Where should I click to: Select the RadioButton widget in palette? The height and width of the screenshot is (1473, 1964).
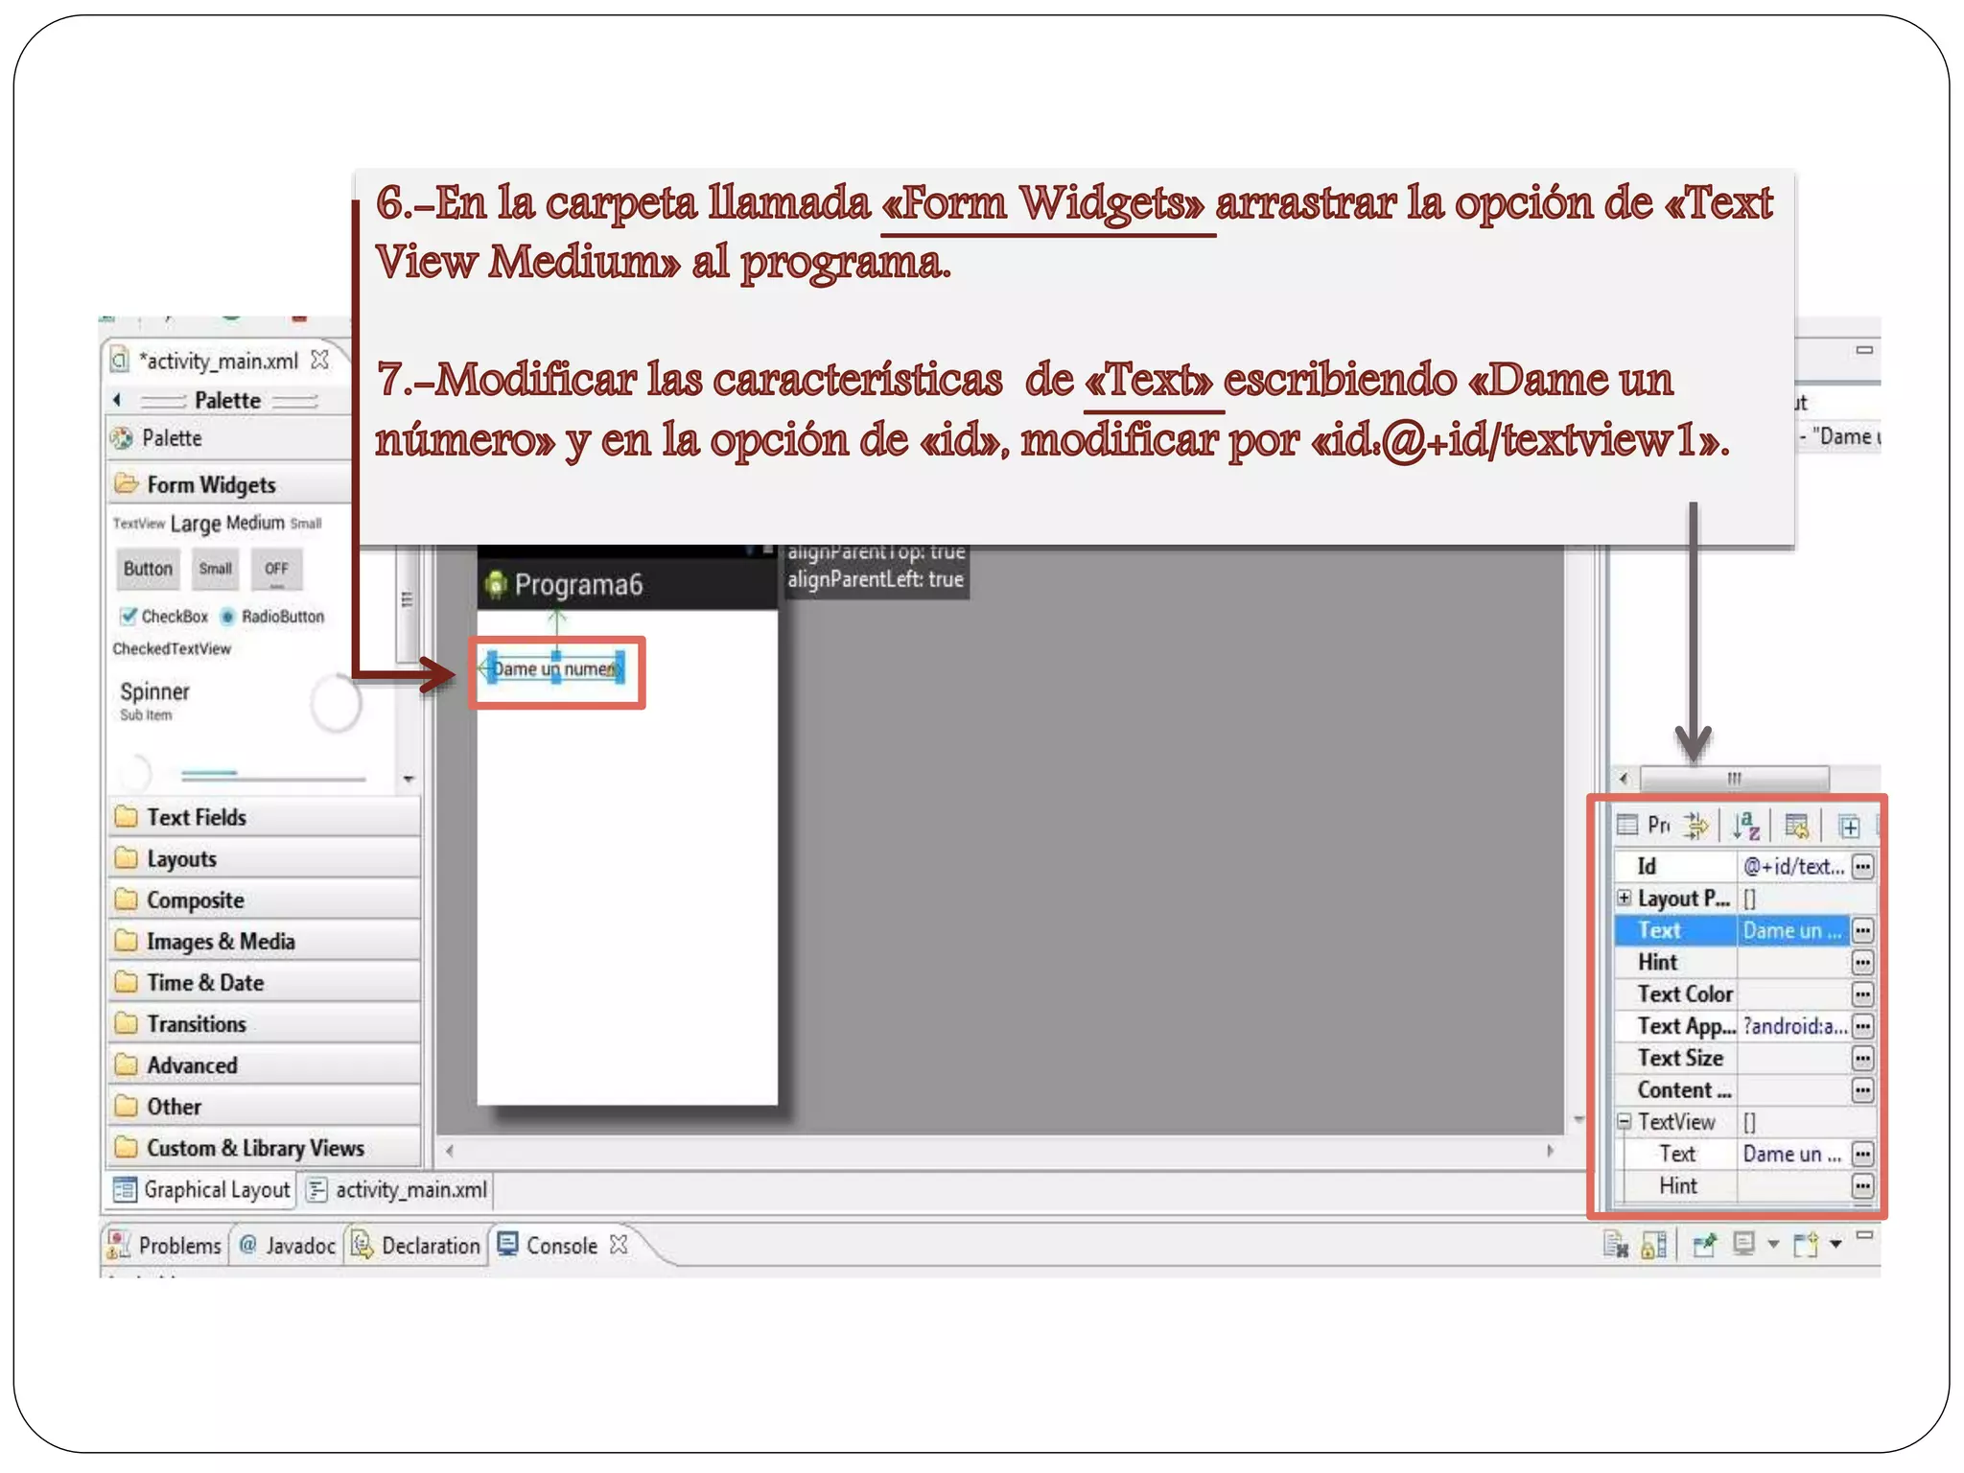pyautogui.click(x=272, y=616)
